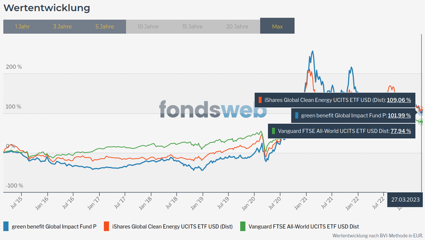The height and width of the screenshot is (240, 425).
Task: Click the 77,94 % Vanguard tooltip value
Action: pos(401,131)
